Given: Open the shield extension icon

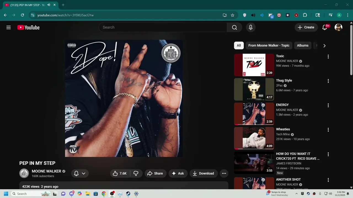Looking at the screenshot, I should 245,15.
